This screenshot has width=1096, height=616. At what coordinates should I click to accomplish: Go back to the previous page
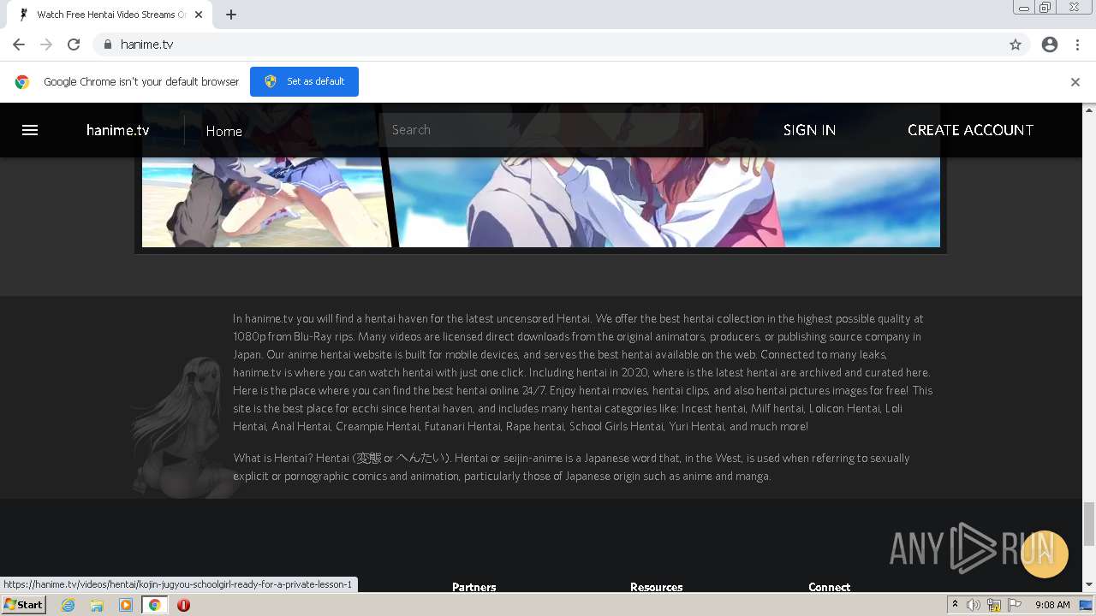click(x=19, y=44)
